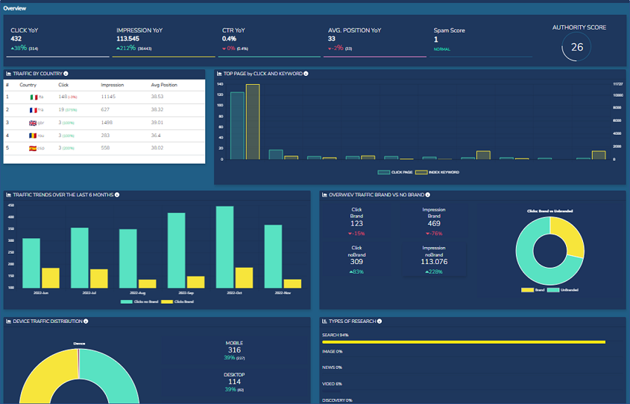Click the teal 2022-Sep bar in Traffic Trends
This screenshot has height=404, width=630.
[x=177, y=250]
